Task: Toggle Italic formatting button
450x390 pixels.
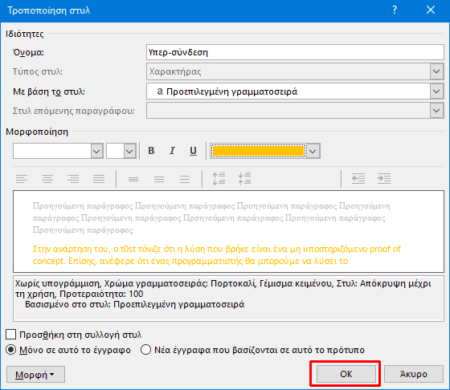Action: [172, 151]
